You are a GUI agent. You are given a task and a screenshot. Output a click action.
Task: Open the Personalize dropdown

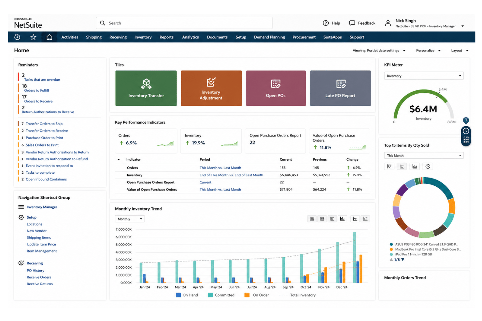point(428,50)
